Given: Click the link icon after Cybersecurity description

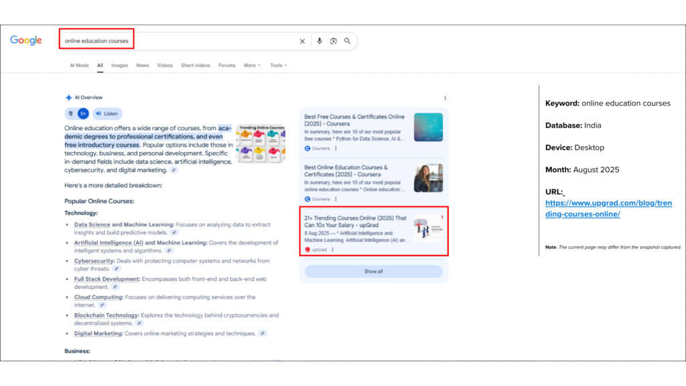Looking at the screenshot, I should (116, 269).
